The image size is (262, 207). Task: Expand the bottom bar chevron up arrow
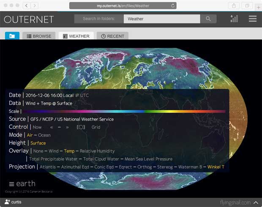pos(256,202)
